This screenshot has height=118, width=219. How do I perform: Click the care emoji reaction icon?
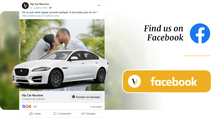click(30, 106)
